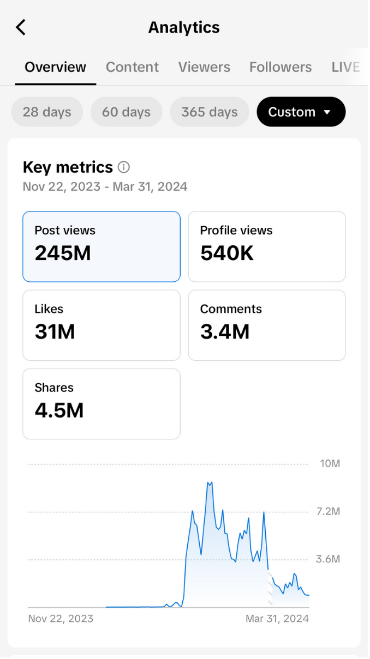Viewport: 370px width, 659px height.
Task: Select the Comments metric card
Action: click(267, 325)
